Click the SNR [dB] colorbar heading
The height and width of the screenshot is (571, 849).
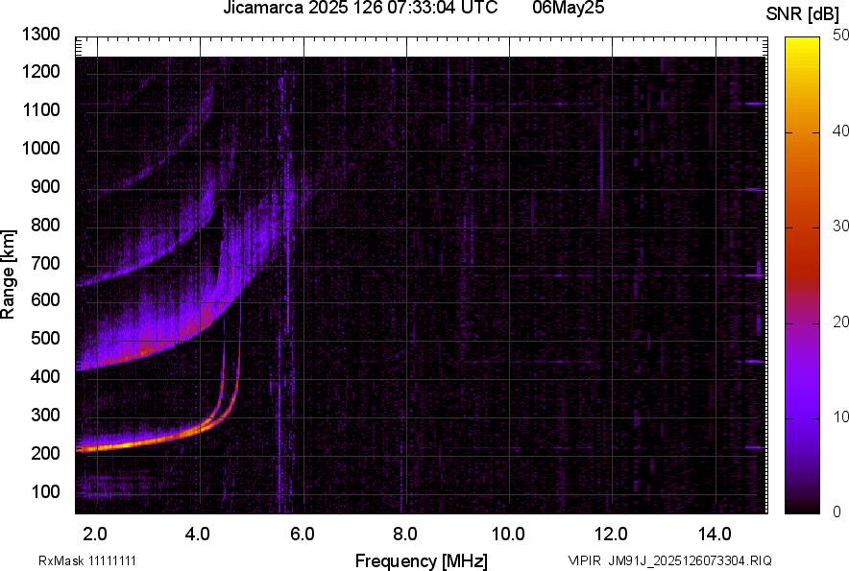tap(801, 13)
